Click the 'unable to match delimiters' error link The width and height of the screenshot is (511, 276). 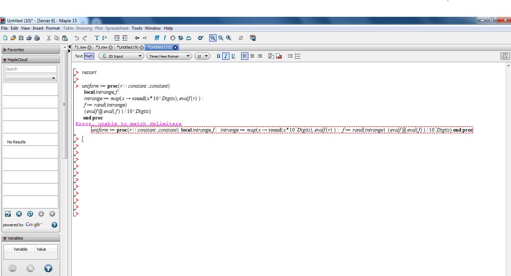coord(128,124)
